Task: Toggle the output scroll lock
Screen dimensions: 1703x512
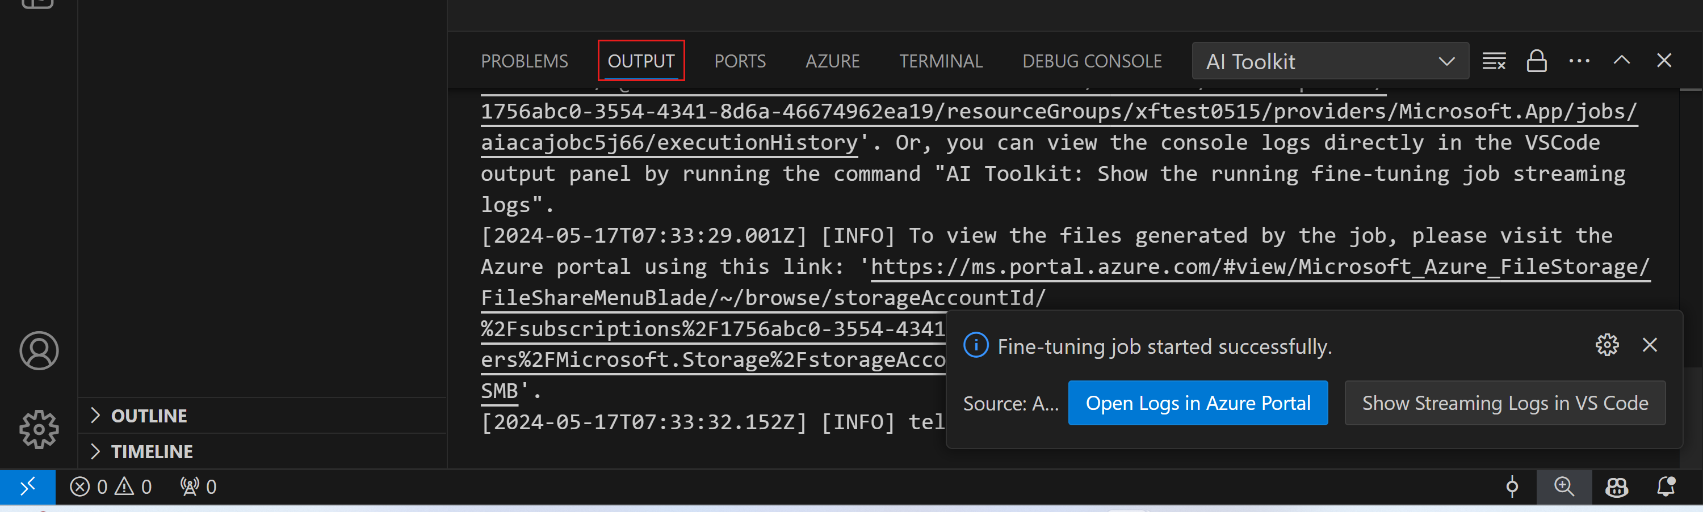Action: pos(1537,61)
